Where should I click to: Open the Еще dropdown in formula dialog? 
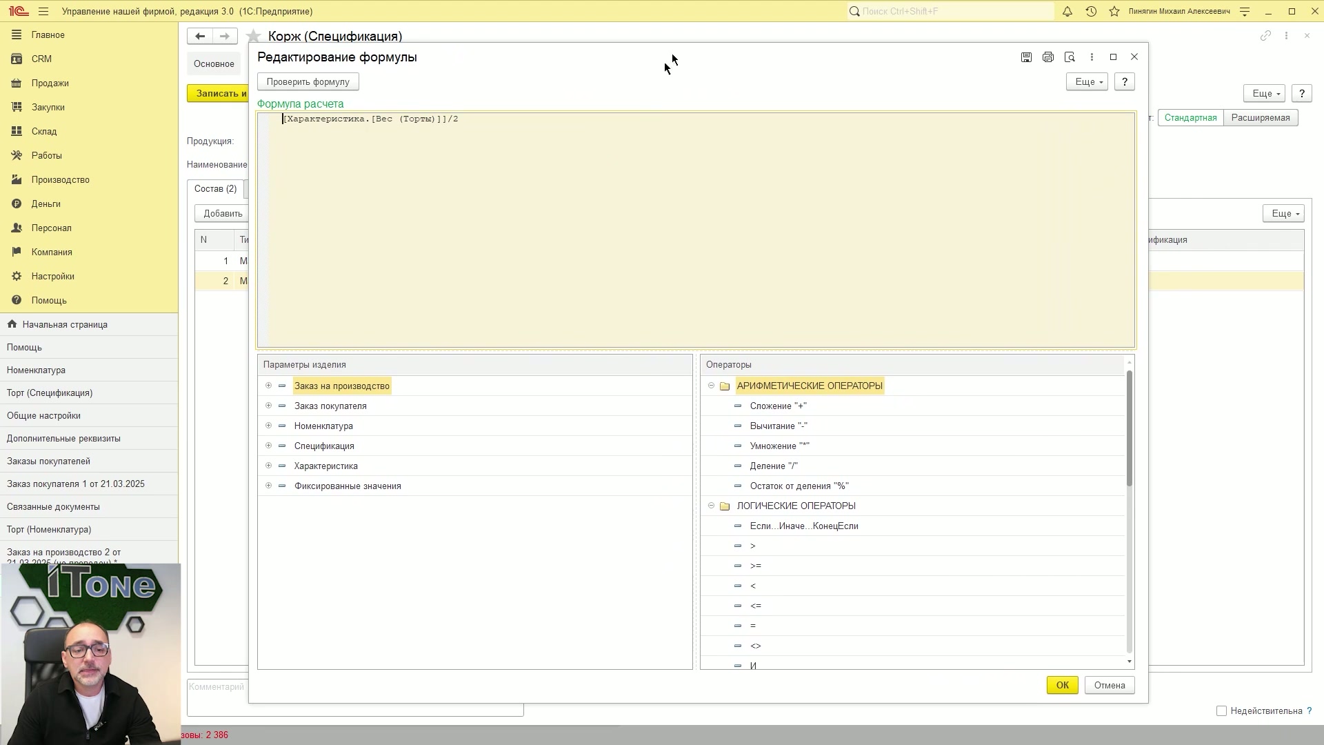(1087, 81)
